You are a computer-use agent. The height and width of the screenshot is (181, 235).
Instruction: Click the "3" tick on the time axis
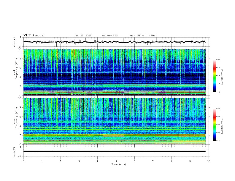coord(79,161)
